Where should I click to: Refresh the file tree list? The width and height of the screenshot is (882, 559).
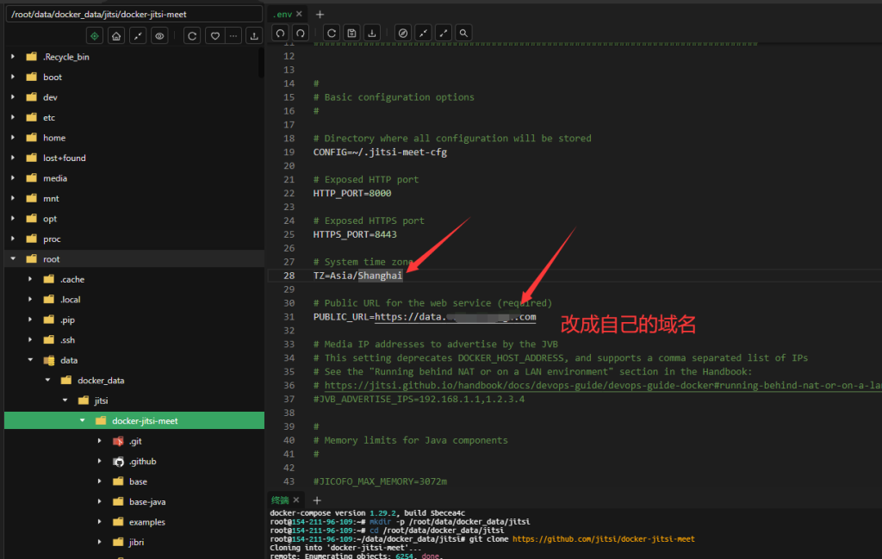pyautogui.click(x=193, y=35)
